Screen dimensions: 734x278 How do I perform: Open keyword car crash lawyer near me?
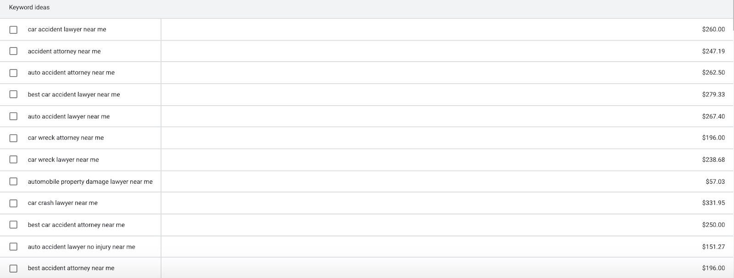tap(63, 203)
